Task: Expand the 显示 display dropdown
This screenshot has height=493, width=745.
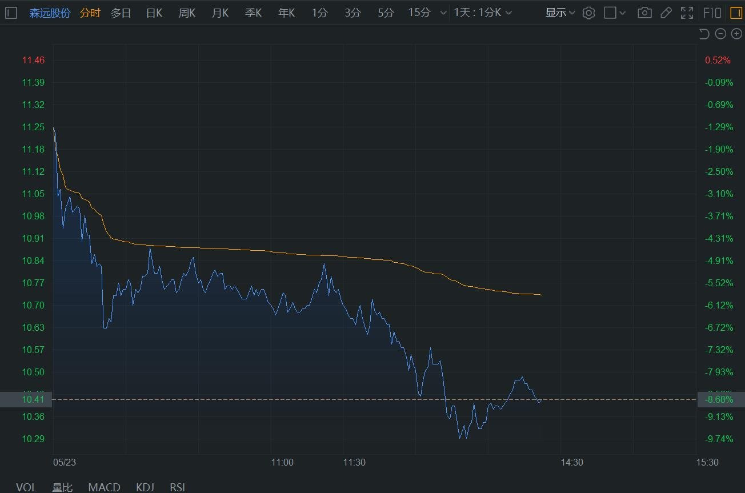Action: [x=560, y=13]
